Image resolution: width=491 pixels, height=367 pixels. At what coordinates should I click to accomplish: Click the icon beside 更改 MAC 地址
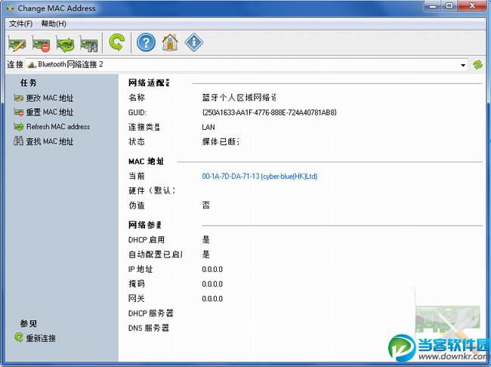18,98
